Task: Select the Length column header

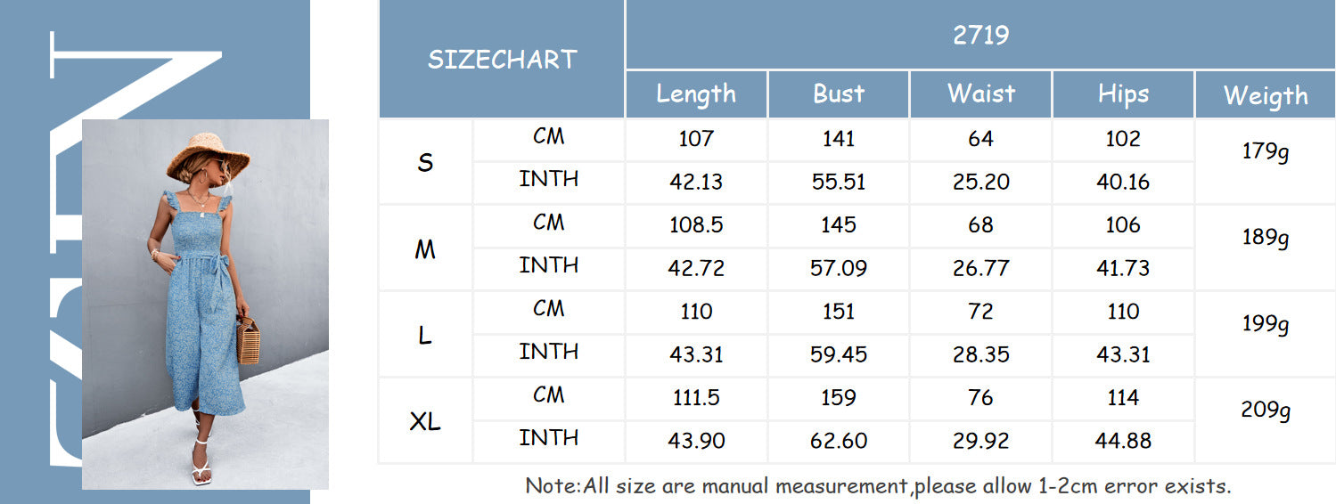Action: pyautogui.click(x=696, y=94)
